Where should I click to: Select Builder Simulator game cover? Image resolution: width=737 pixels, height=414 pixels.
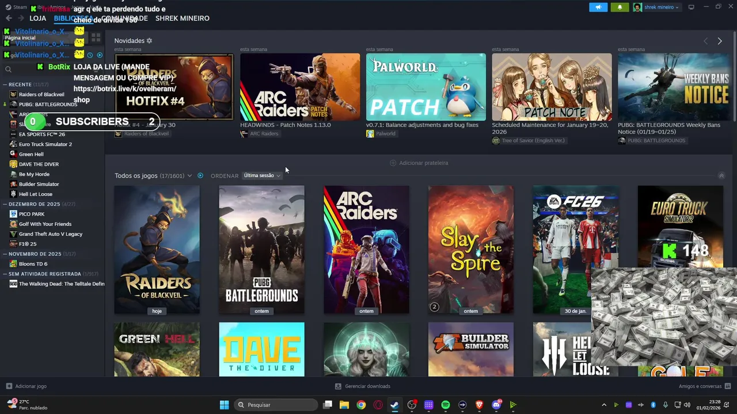click(x=471, y=350)
